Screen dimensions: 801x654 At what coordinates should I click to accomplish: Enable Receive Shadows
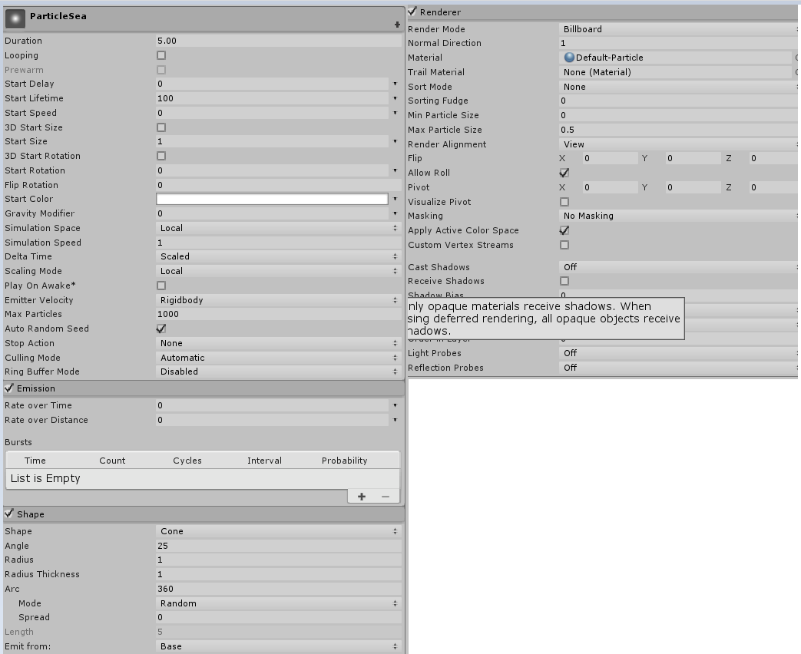coord(564,281)
